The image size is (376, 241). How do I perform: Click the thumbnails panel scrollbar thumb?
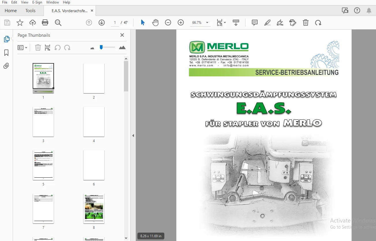point(126,76)
